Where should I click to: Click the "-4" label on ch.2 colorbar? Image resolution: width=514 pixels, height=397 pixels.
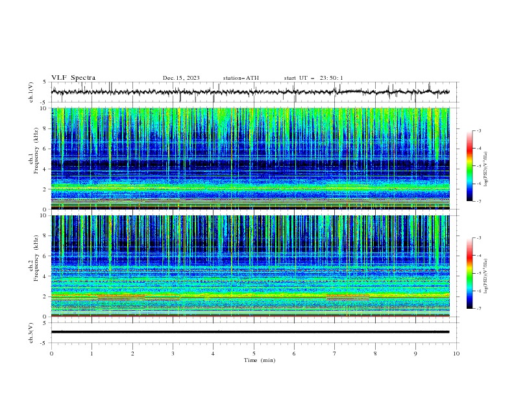tap(478, 256)
